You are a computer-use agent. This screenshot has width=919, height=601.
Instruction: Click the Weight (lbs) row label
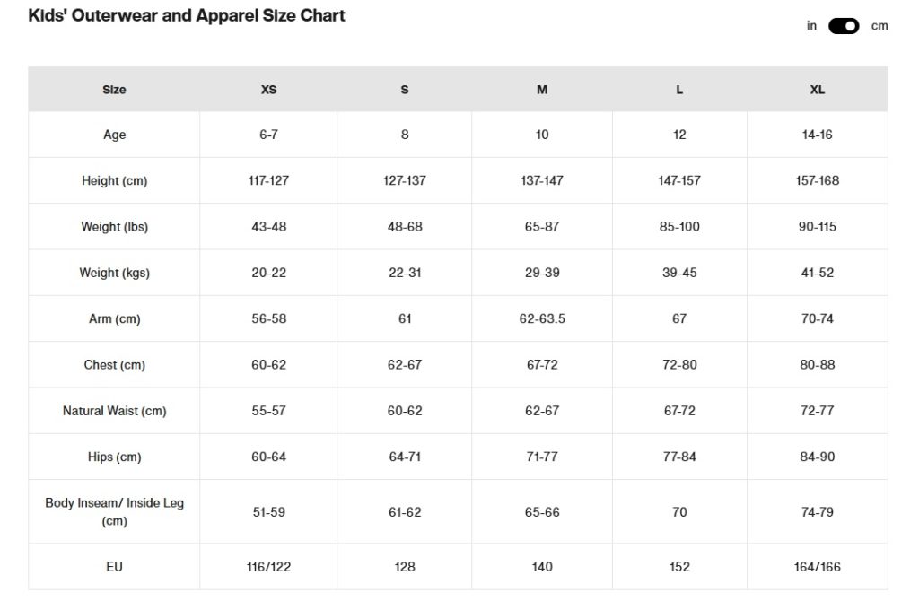click(x=114, y=227)
